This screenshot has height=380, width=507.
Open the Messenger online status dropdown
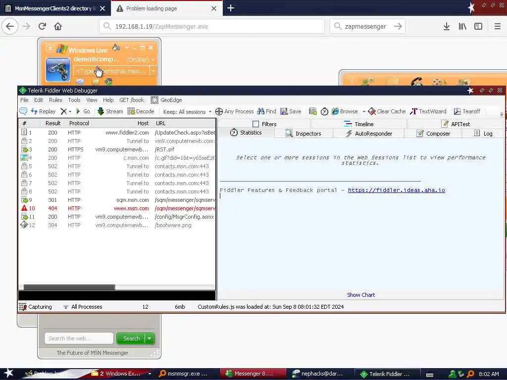(x=152, y=59)
